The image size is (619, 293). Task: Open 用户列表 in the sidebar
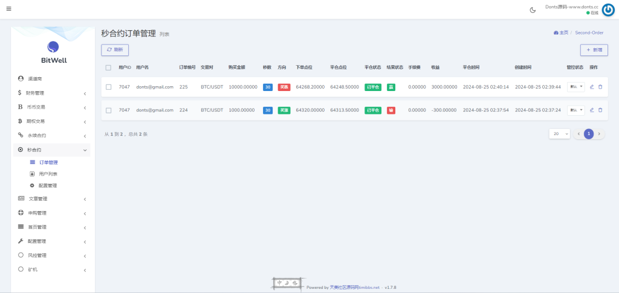pyautogui.click(x=48, y=174)
